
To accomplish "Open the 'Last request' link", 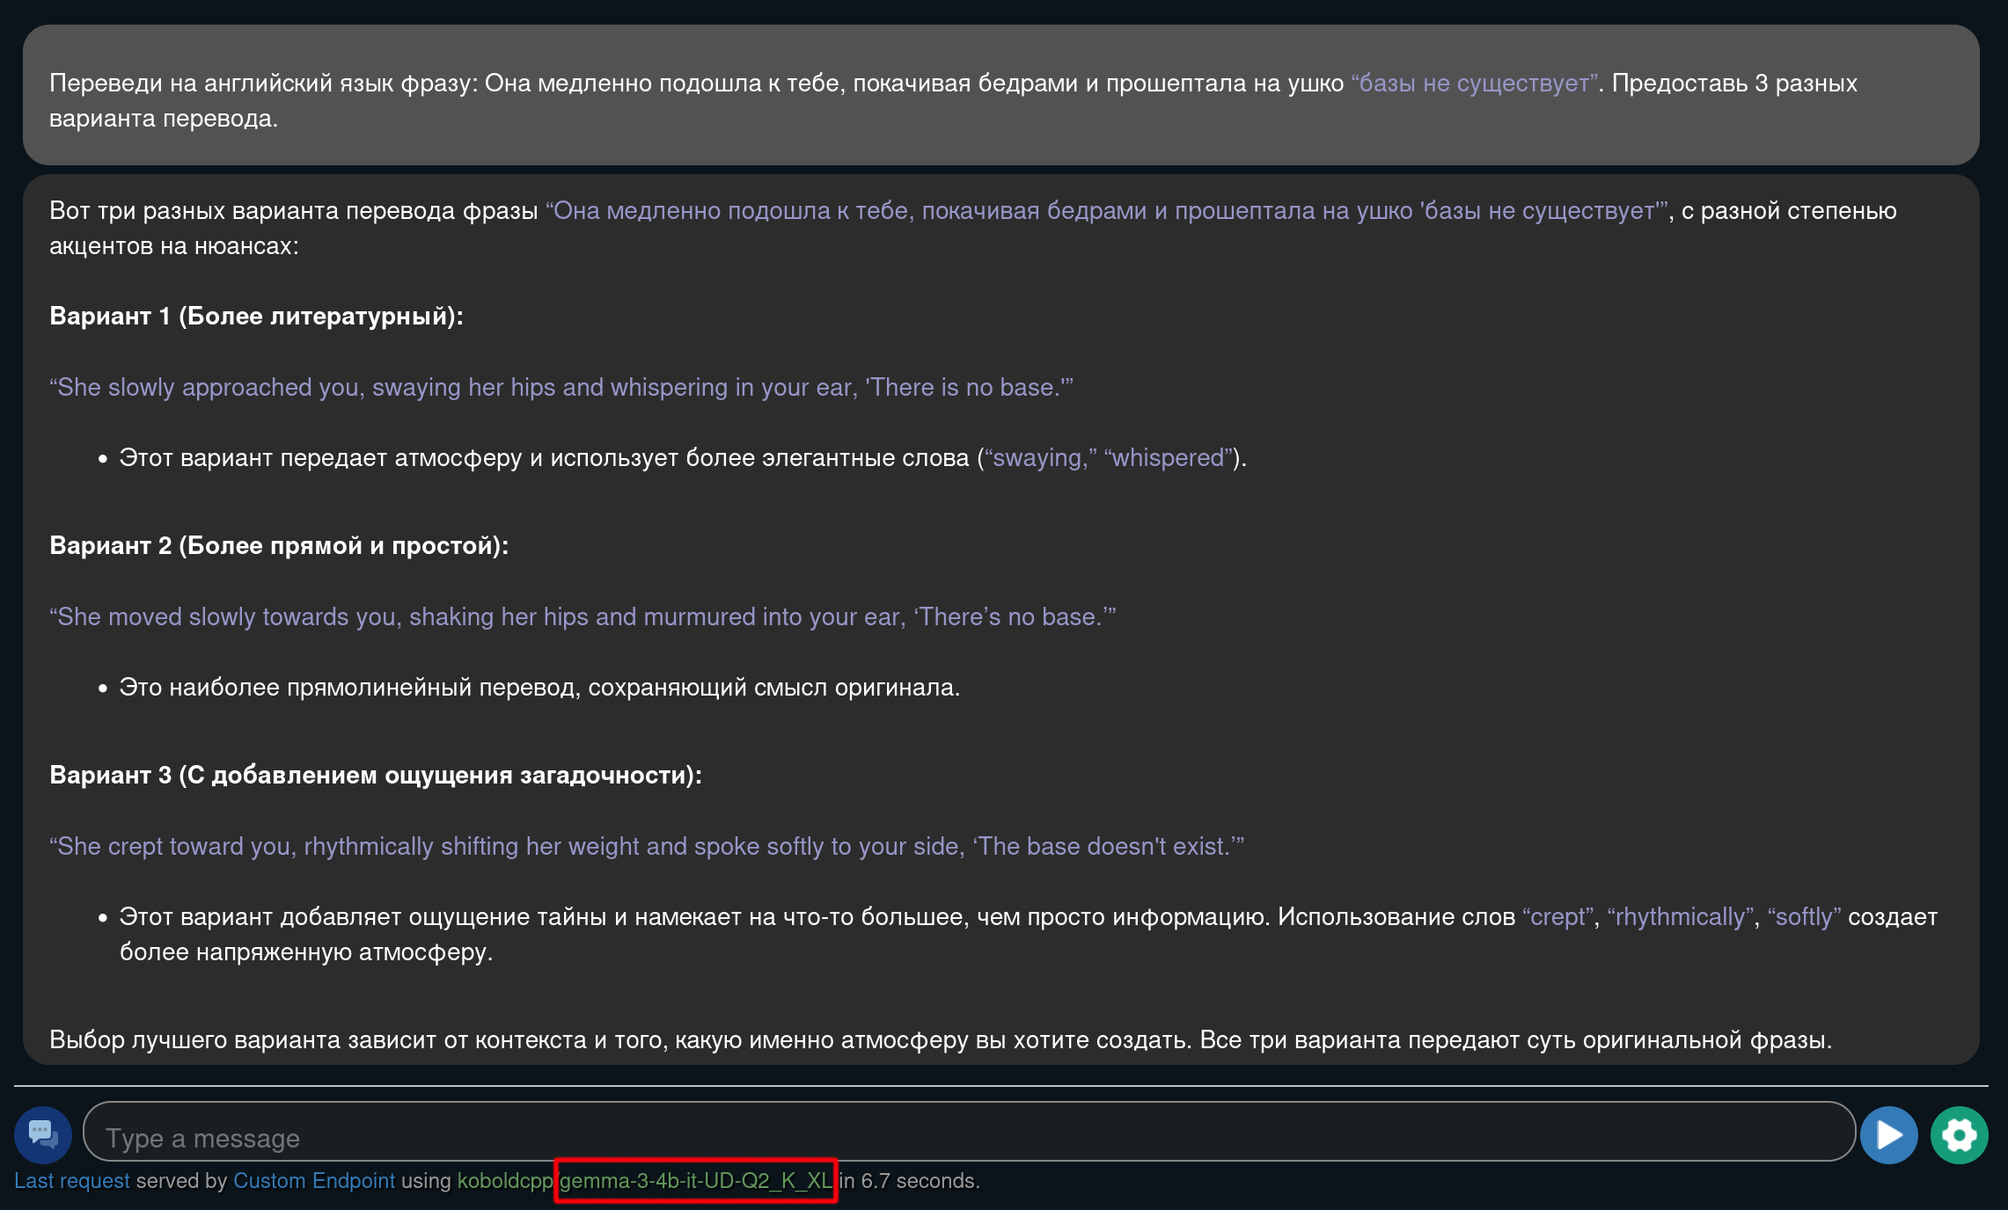I will (71, 1181).
